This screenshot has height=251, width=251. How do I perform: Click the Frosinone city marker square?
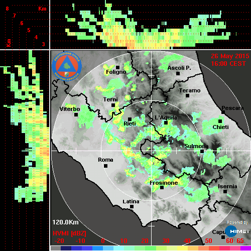(162, 188)
